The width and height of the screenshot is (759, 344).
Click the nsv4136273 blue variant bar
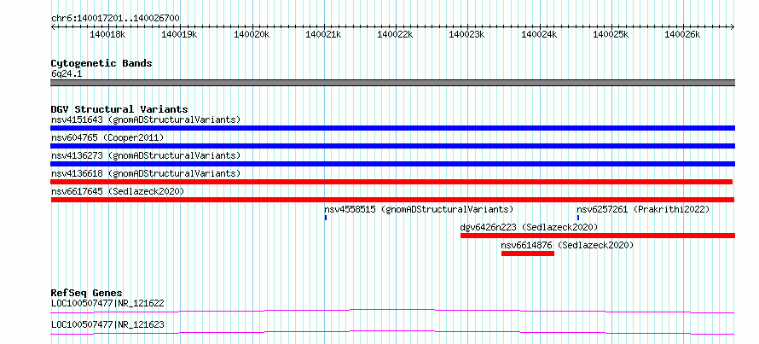tap(392, 164)
